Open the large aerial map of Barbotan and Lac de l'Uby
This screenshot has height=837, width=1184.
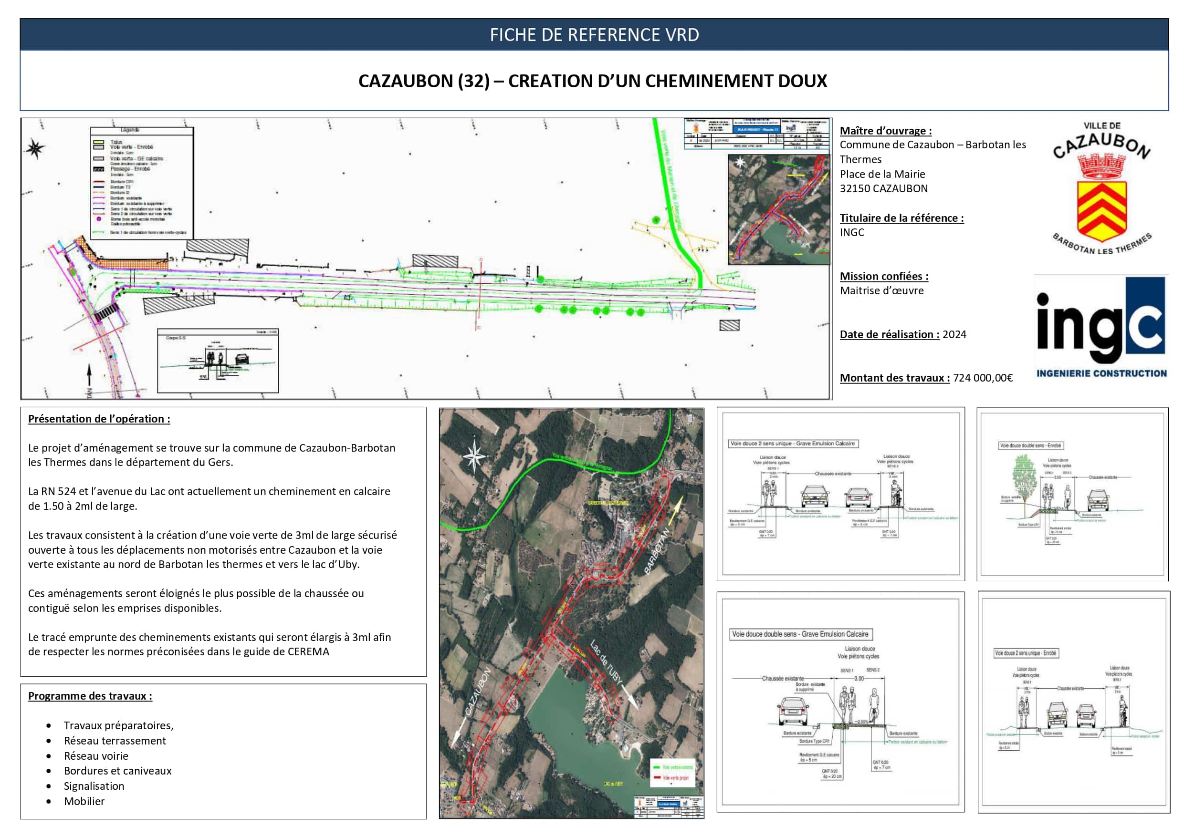tap(571, 613)
